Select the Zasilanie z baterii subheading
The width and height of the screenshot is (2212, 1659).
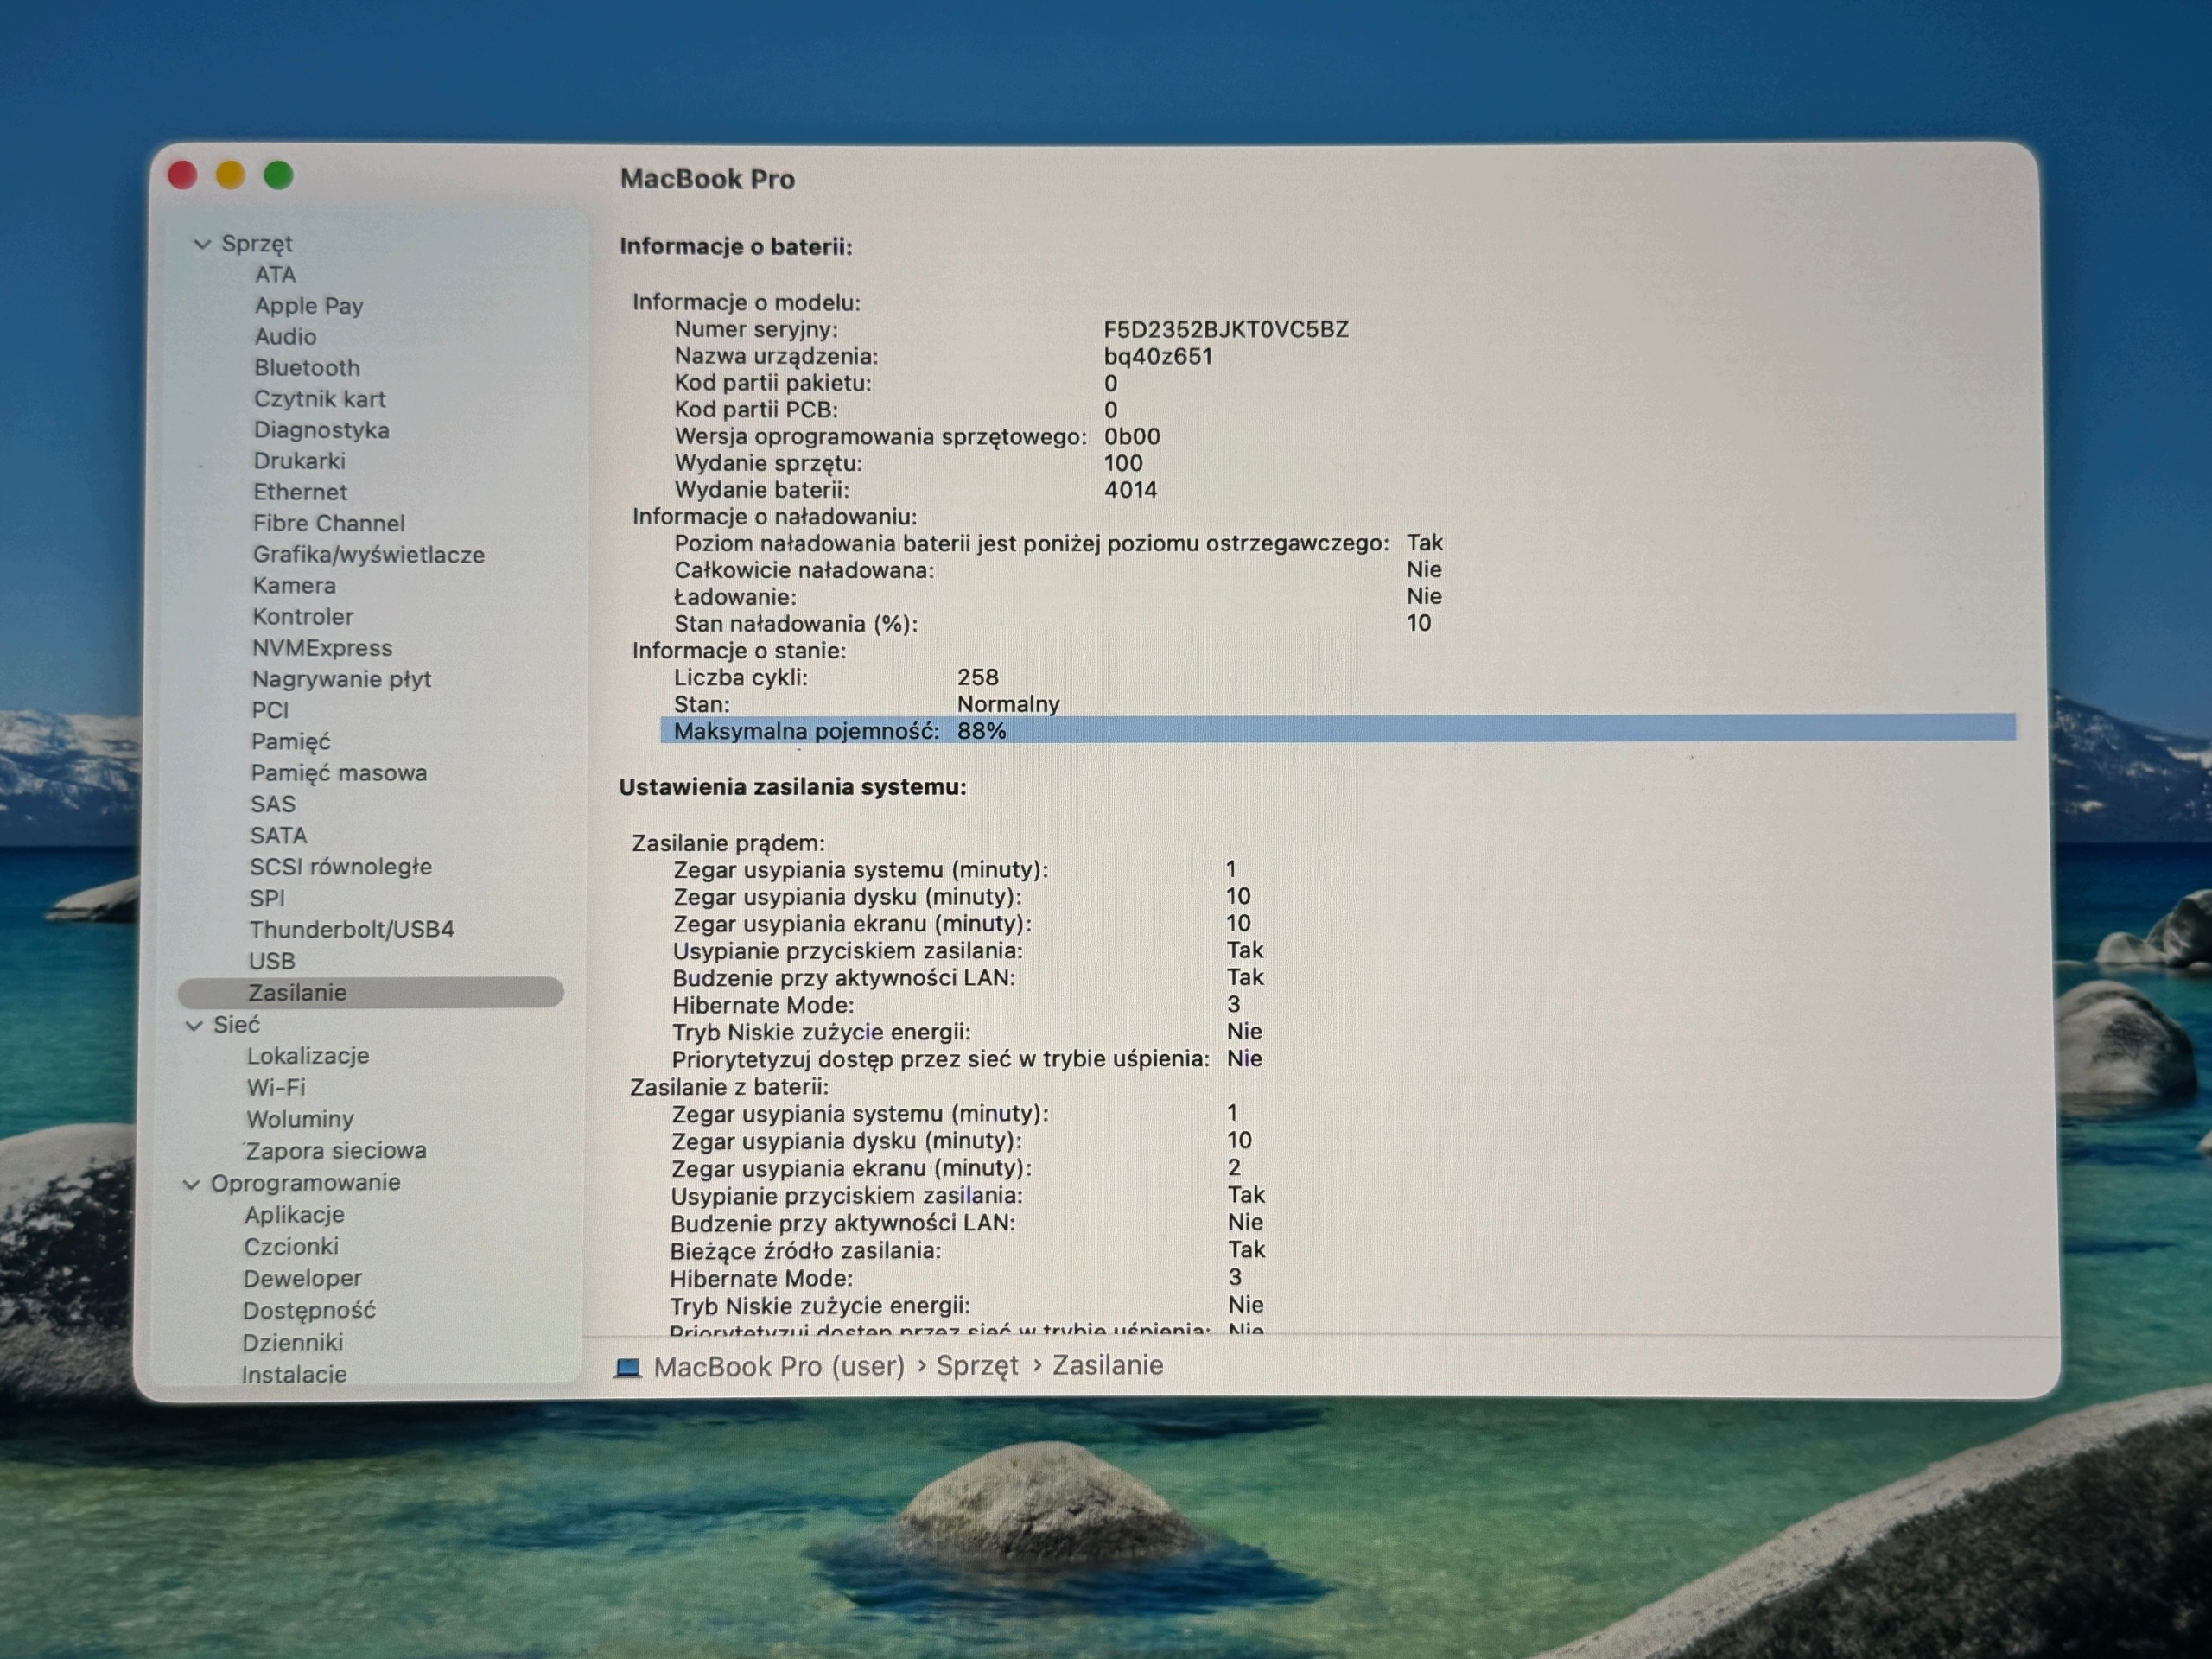click(729, 1087)
